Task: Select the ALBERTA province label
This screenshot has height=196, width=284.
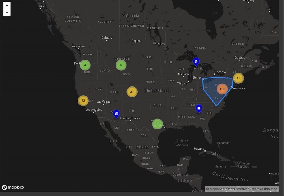Action: (105, 22)
